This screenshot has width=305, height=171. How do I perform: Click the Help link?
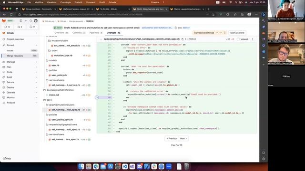coord(7,159)
